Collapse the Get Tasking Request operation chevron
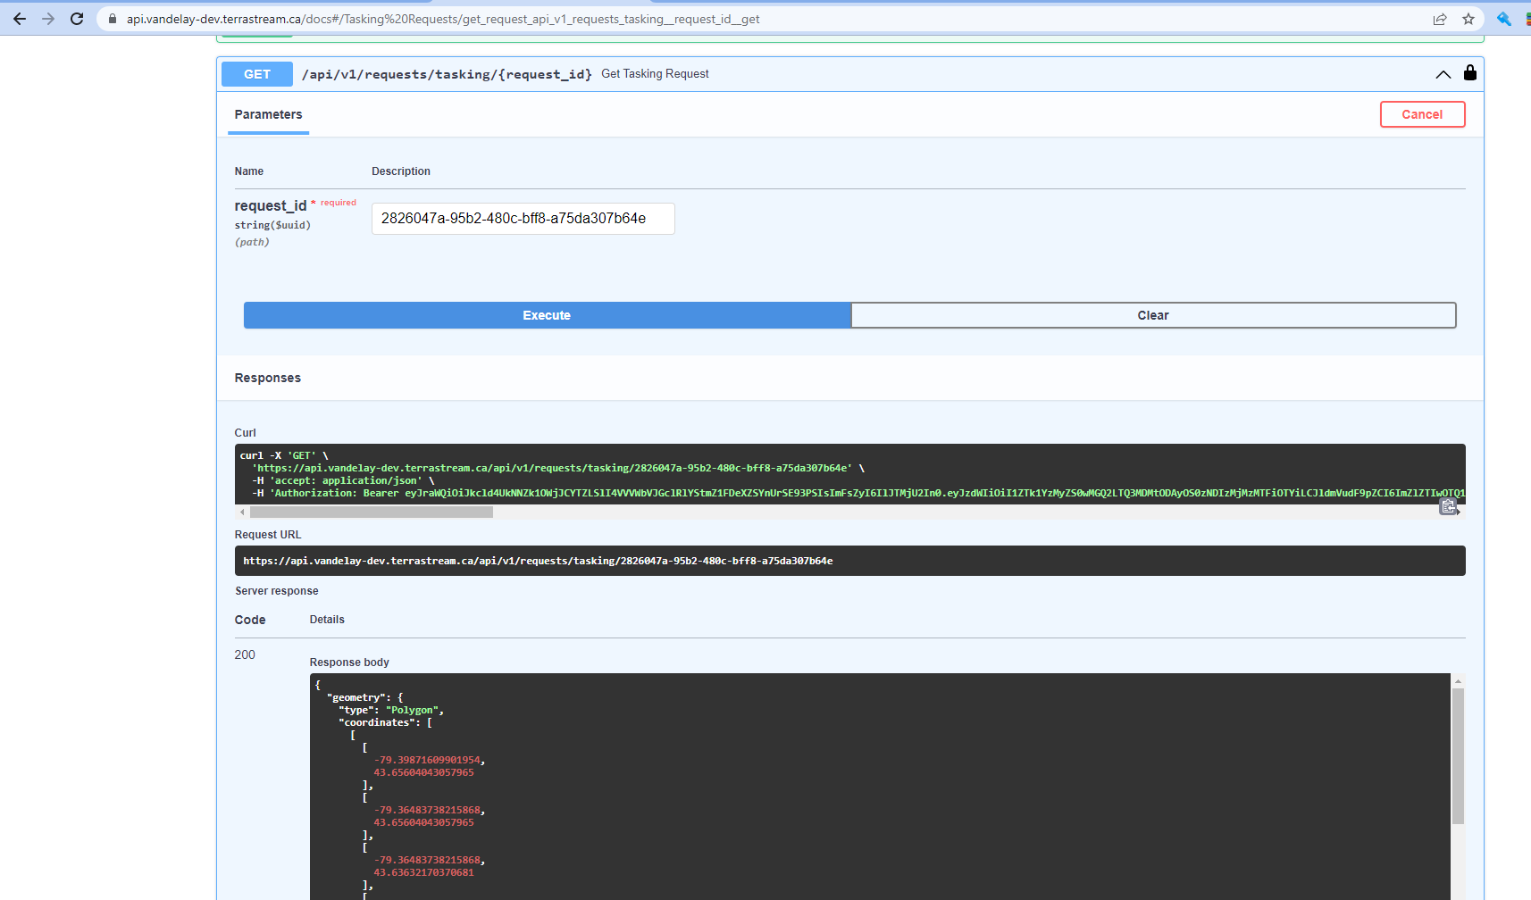Viewport: 1531px width, 900px height. 1443,74
